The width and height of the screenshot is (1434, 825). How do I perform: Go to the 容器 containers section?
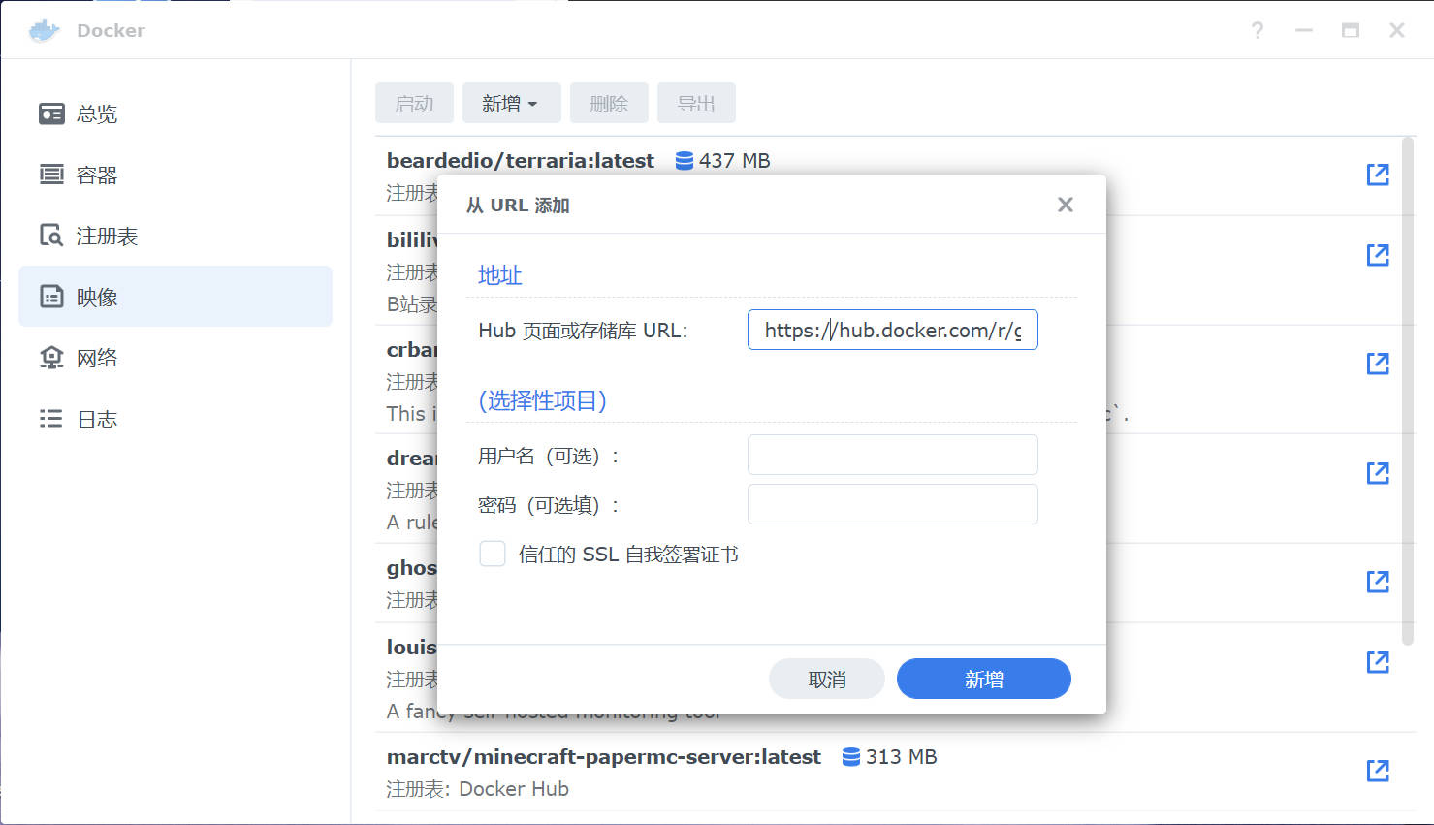click(175, 175)
